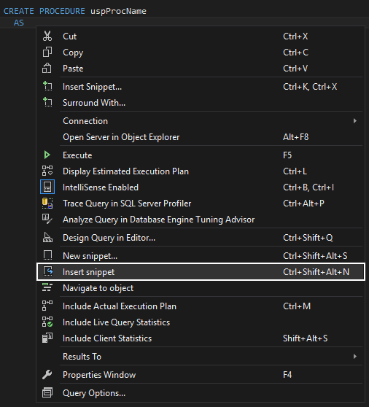Expand the Results To submenu arrow
The height and width of the screenshot is (407, 369).
tap(355, 357)
